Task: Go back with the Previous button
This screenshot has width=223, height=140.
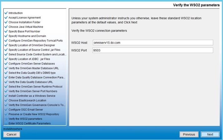Action: (189, 134)
